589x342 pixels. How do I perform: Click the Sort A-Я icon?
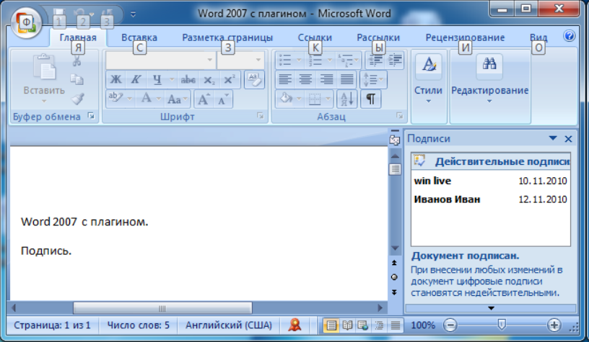346,99
